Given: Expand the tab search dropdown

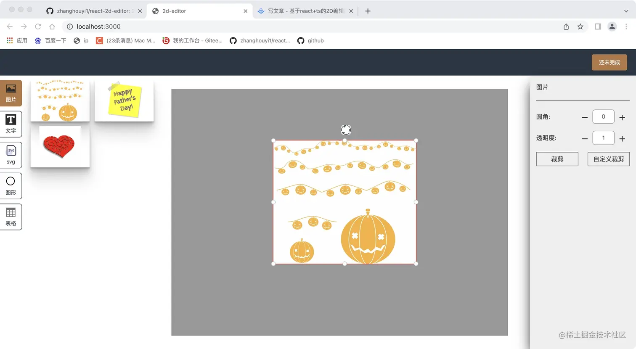Looking at the screenshot, I should pyautogui.click(x=626, y=11).
